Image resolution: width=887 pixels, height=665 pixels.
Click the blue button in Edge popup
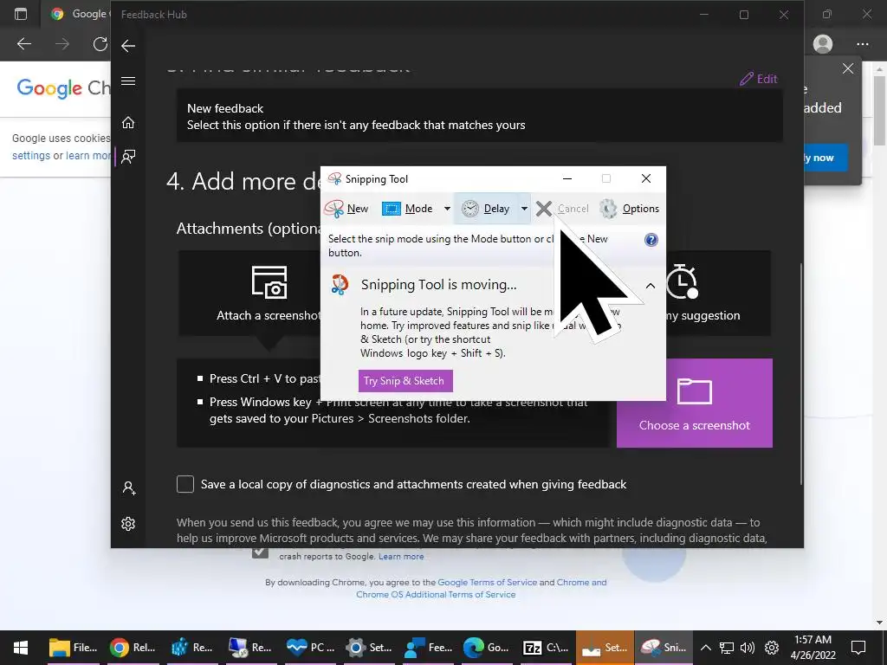pyautogui.click(x=825, y=158)
